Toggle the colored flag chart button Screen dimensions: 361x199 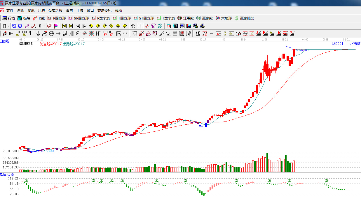point(56,26)
